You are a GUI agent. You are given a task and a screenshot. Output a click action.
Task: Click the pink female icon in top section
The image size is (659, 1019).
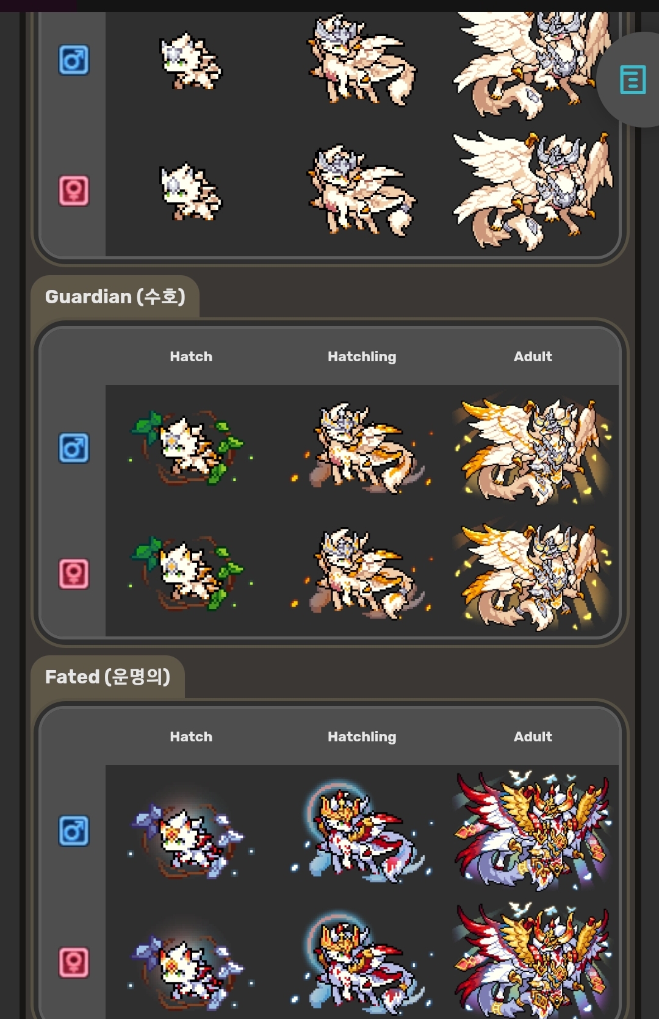[x=74, y=191]
